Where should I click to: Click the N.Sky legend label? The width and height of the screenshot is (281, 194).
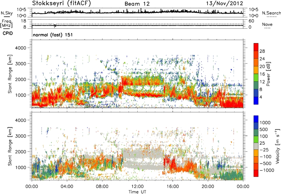click(x=7, y=13)
